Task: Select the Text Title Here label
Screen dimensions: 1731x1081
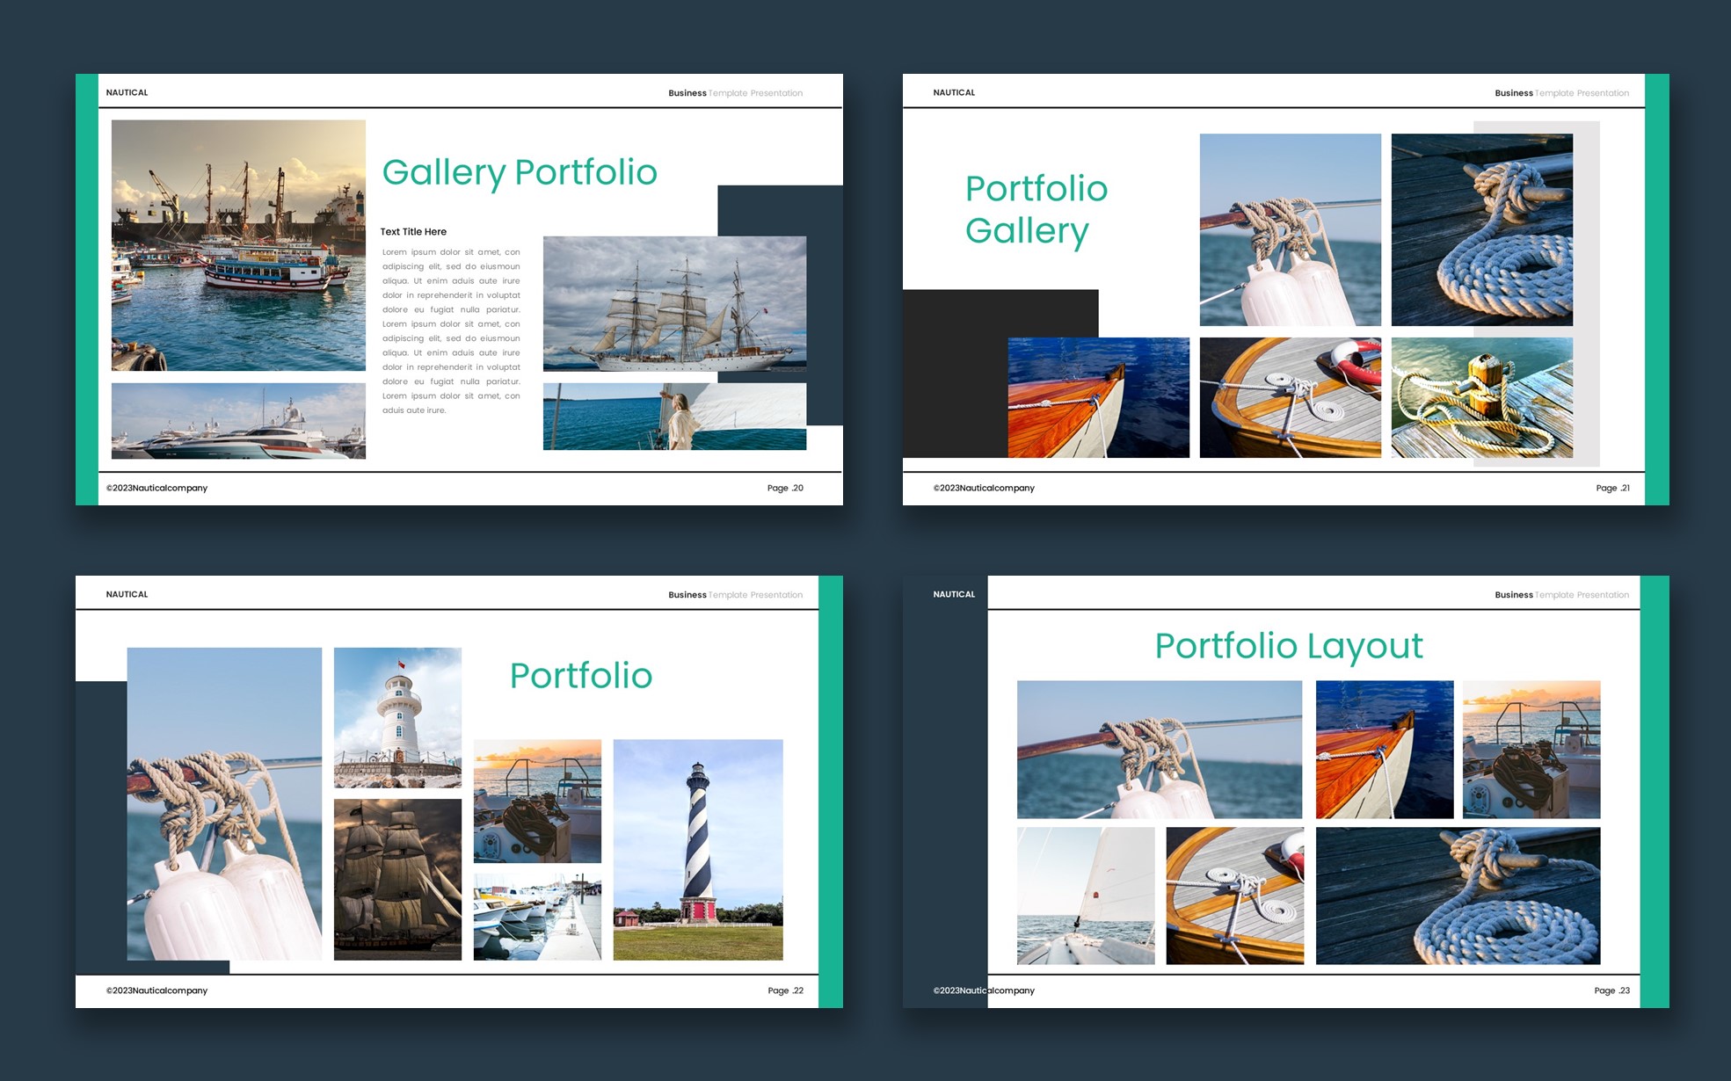Action: 413,231
